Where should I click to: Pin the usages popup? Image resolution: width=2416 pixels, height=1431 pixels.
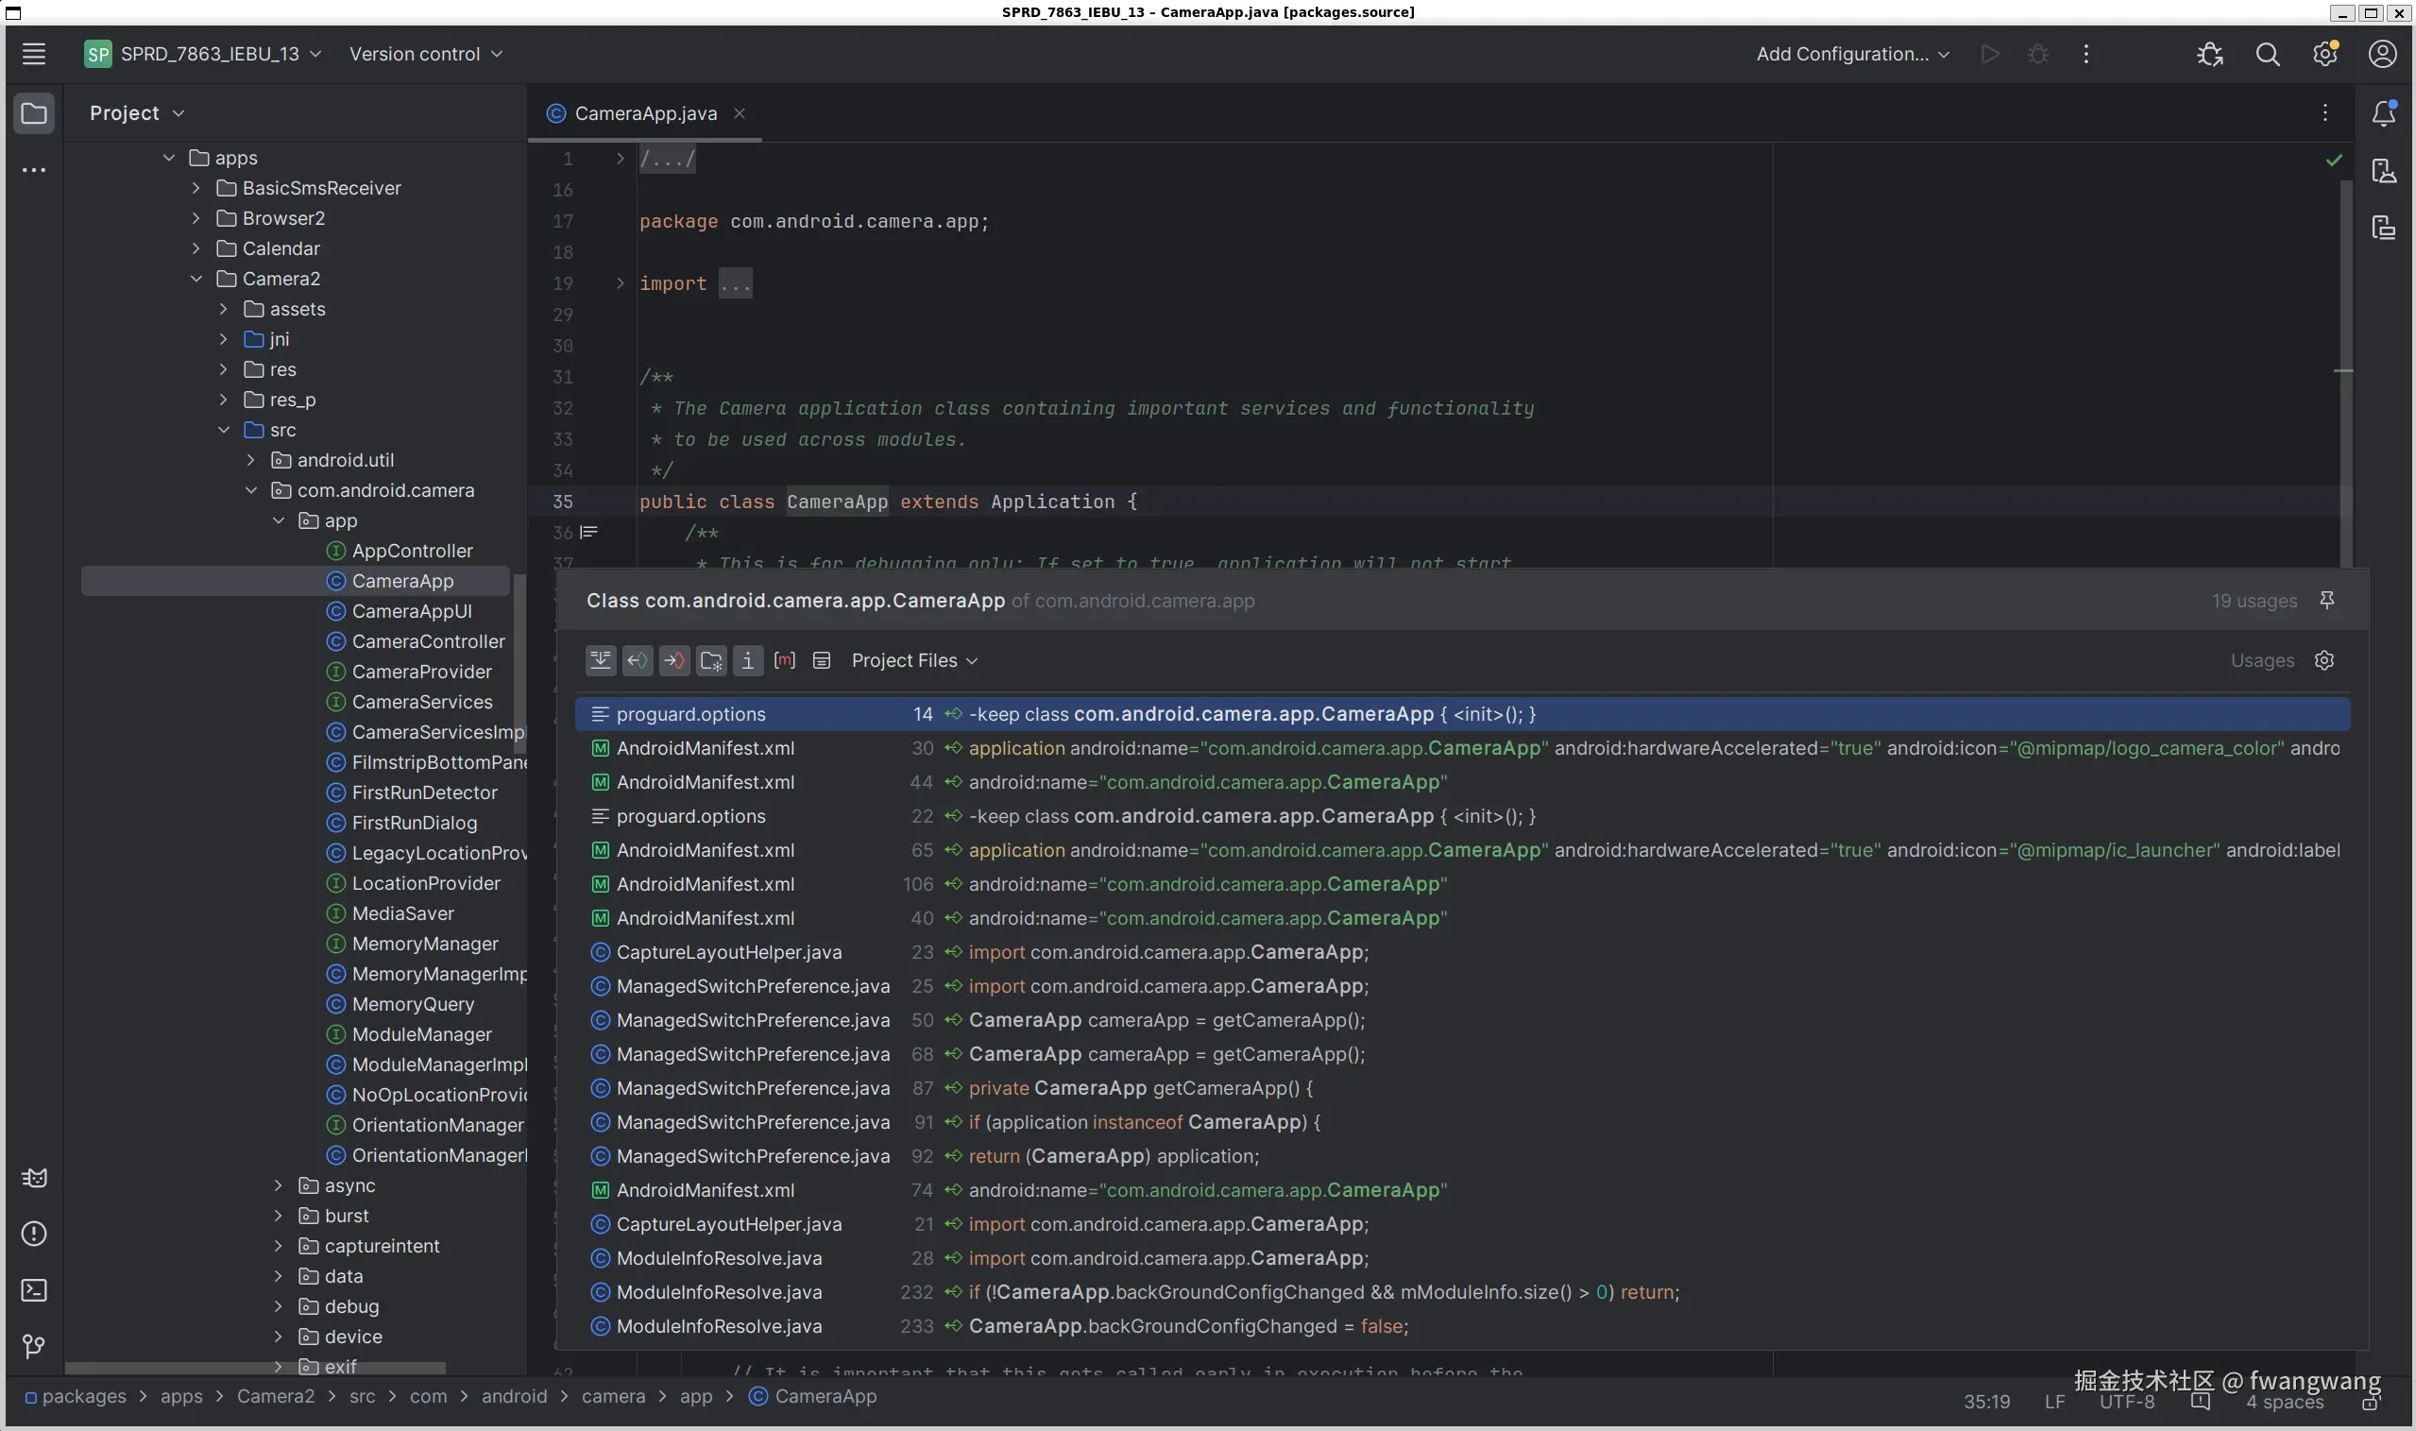pos(2326,601)
